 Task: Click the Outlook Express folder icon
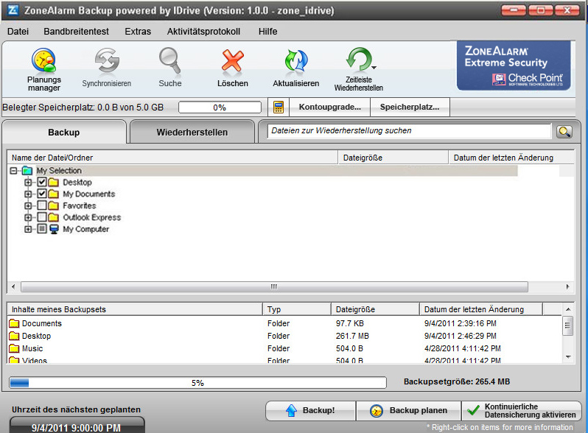[54, 217]
